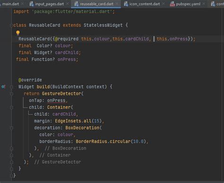Click the // BoxDecoration closing comment

[x=65, y=148]
